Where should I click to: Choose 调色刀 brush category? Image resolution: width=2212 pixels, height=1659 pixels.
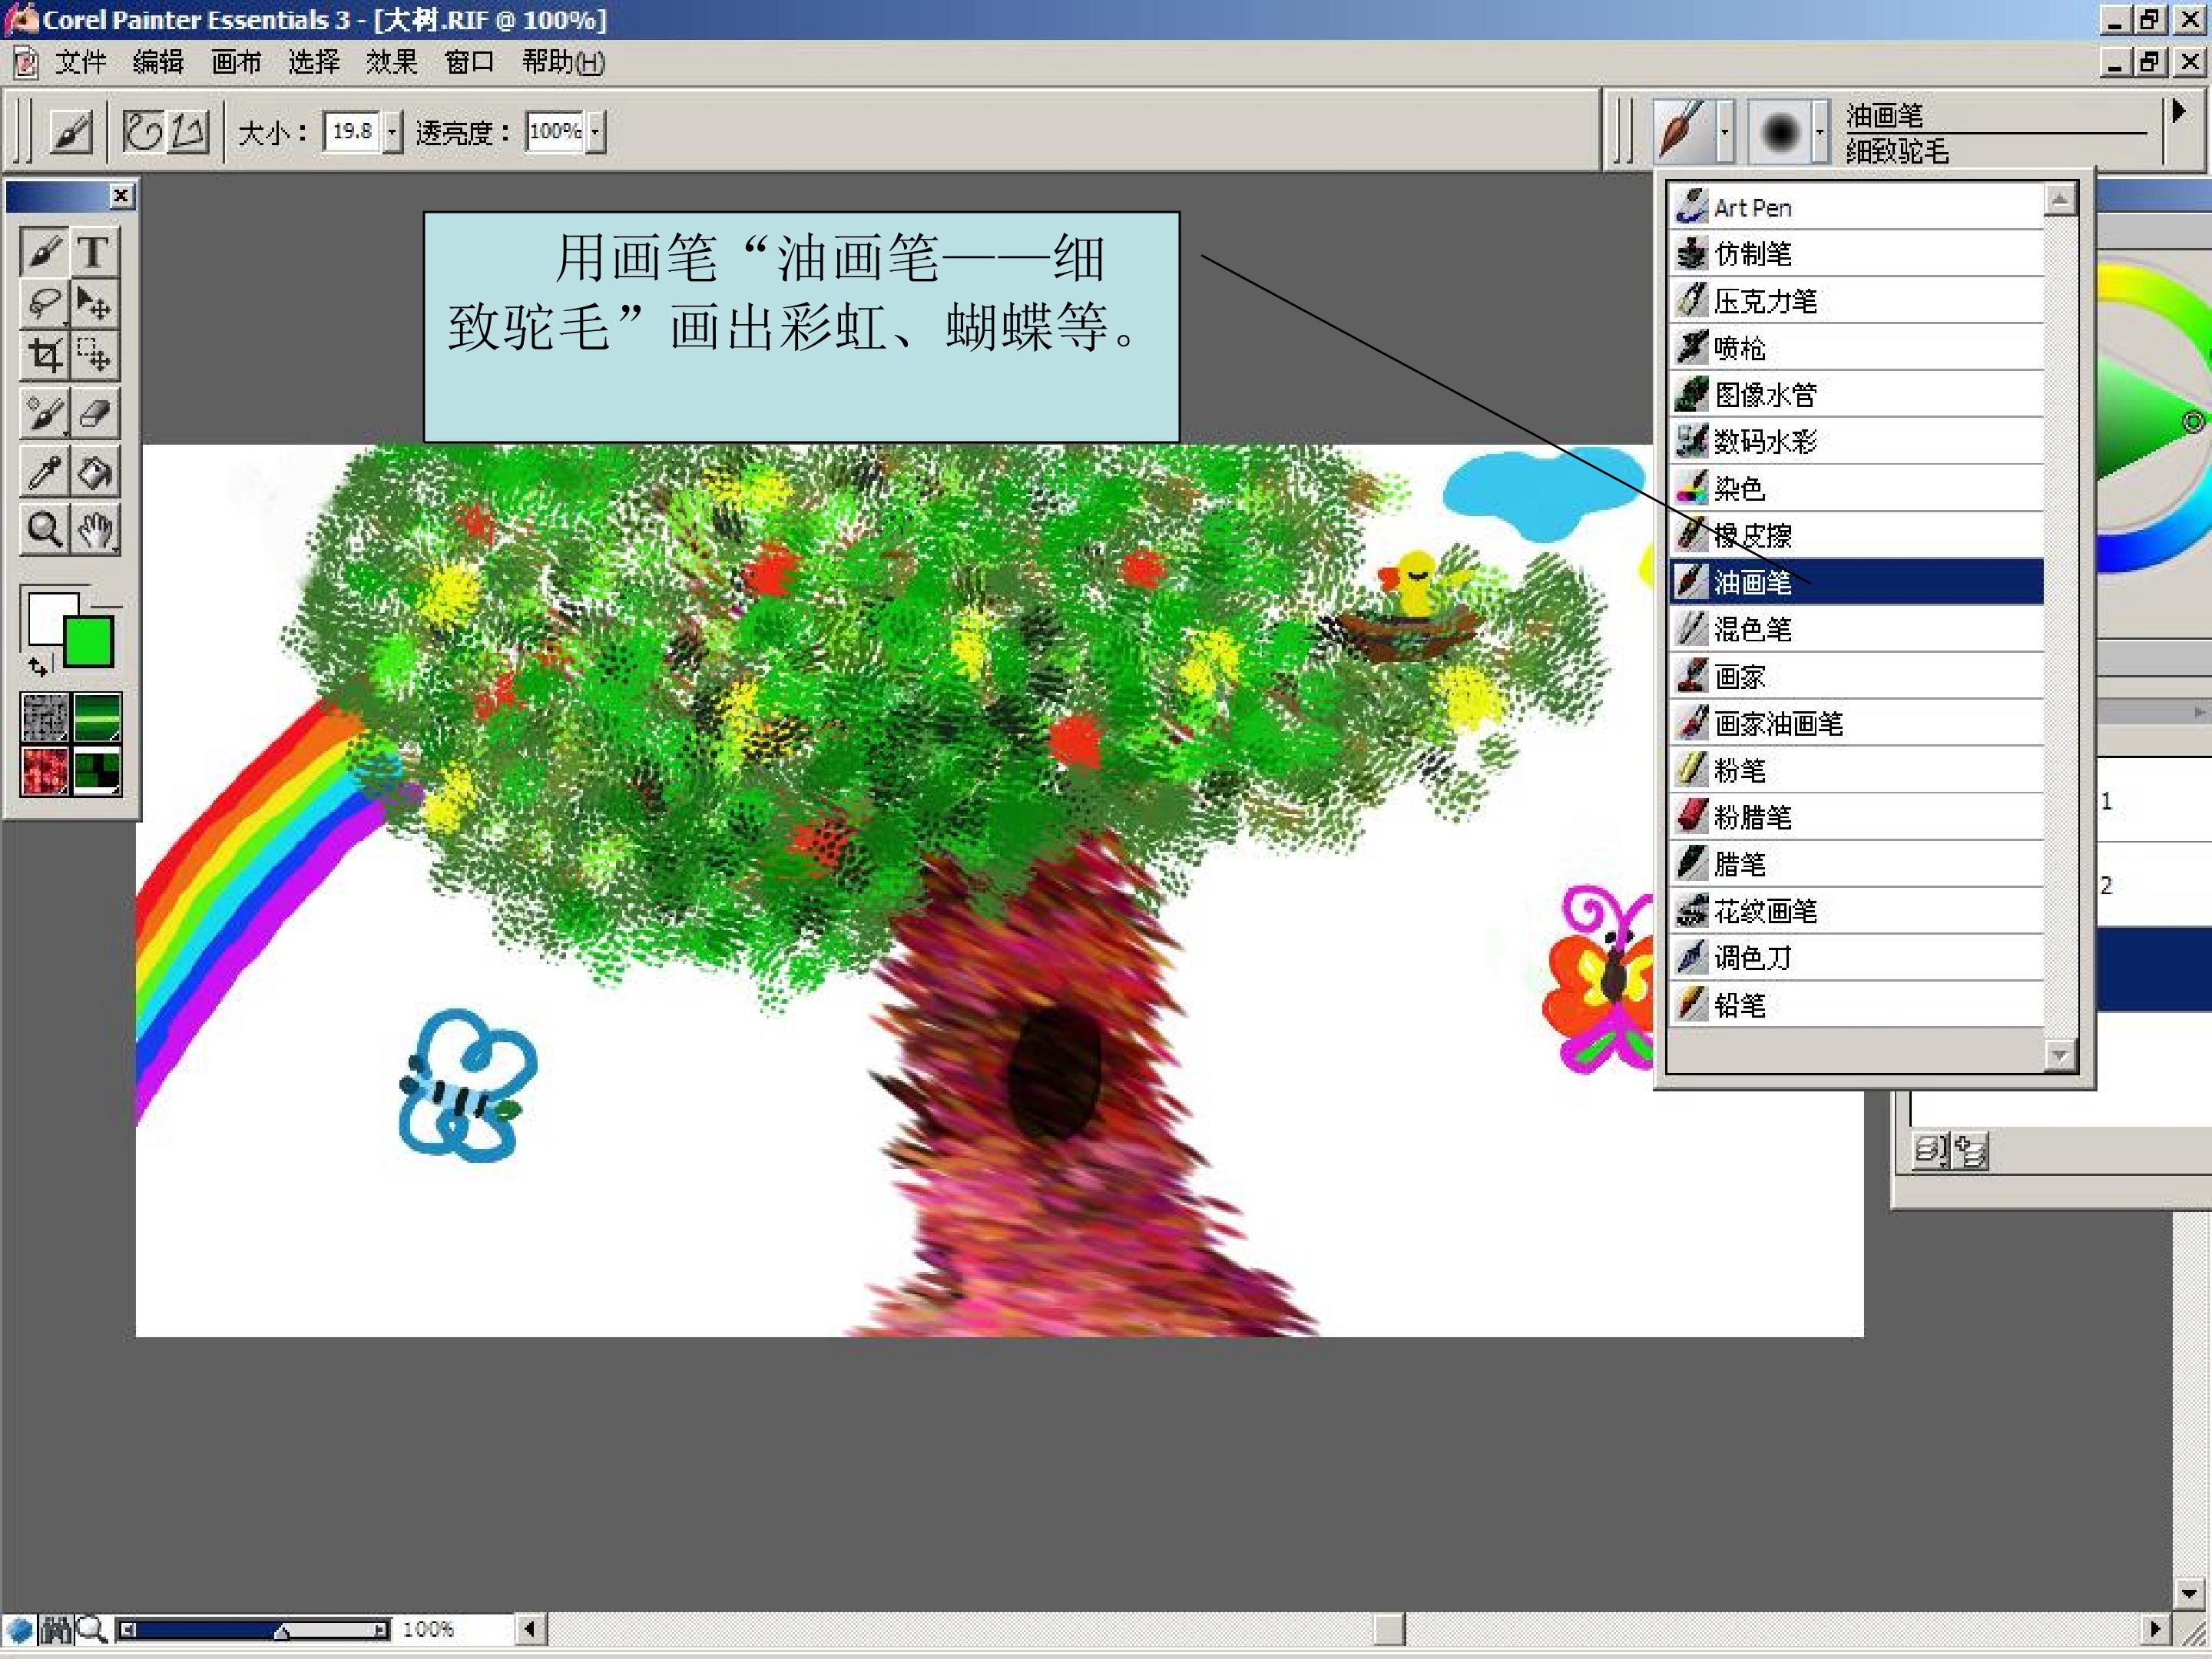[1857, 958]
